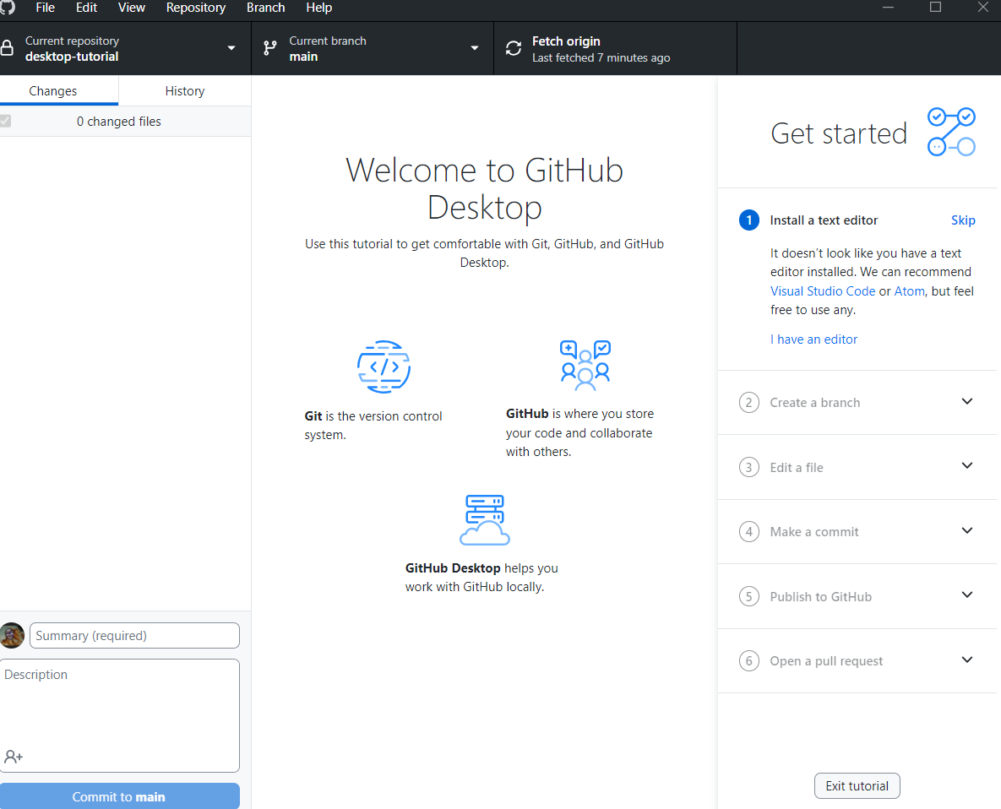Click the Exit tutorial button
The height and width of the screenshot is (809, 1001).
[x=857, y=786]
